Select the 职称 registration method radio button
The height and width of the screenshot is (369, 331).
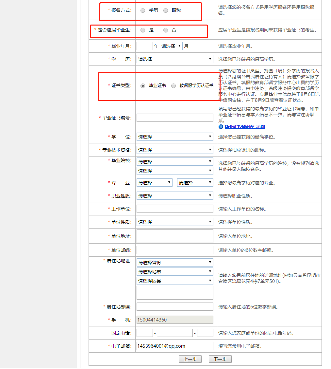coord(166,10)
